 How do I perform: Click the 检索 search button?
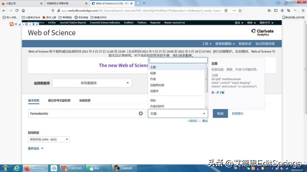click(x=220, y=113)
